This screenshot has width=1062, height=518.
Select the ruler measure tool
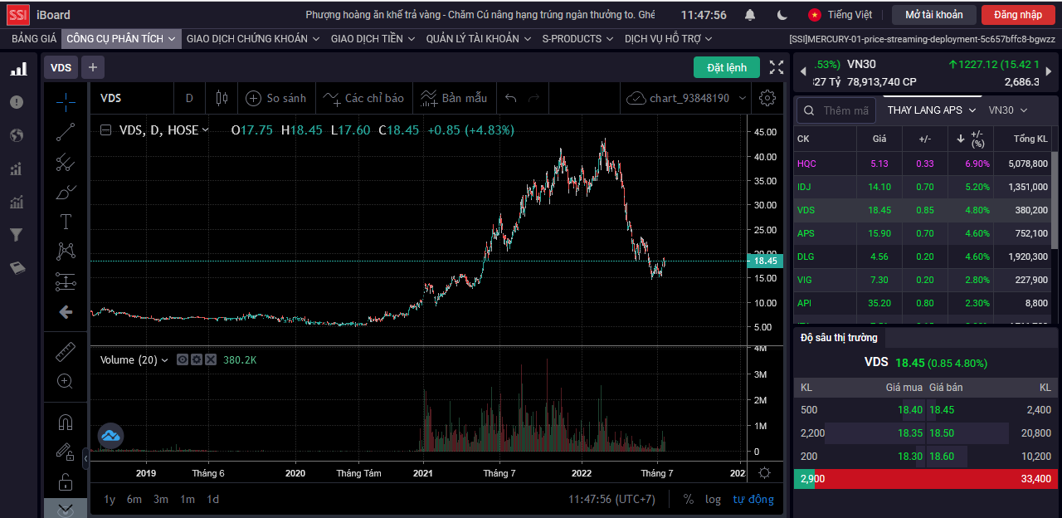66,352
